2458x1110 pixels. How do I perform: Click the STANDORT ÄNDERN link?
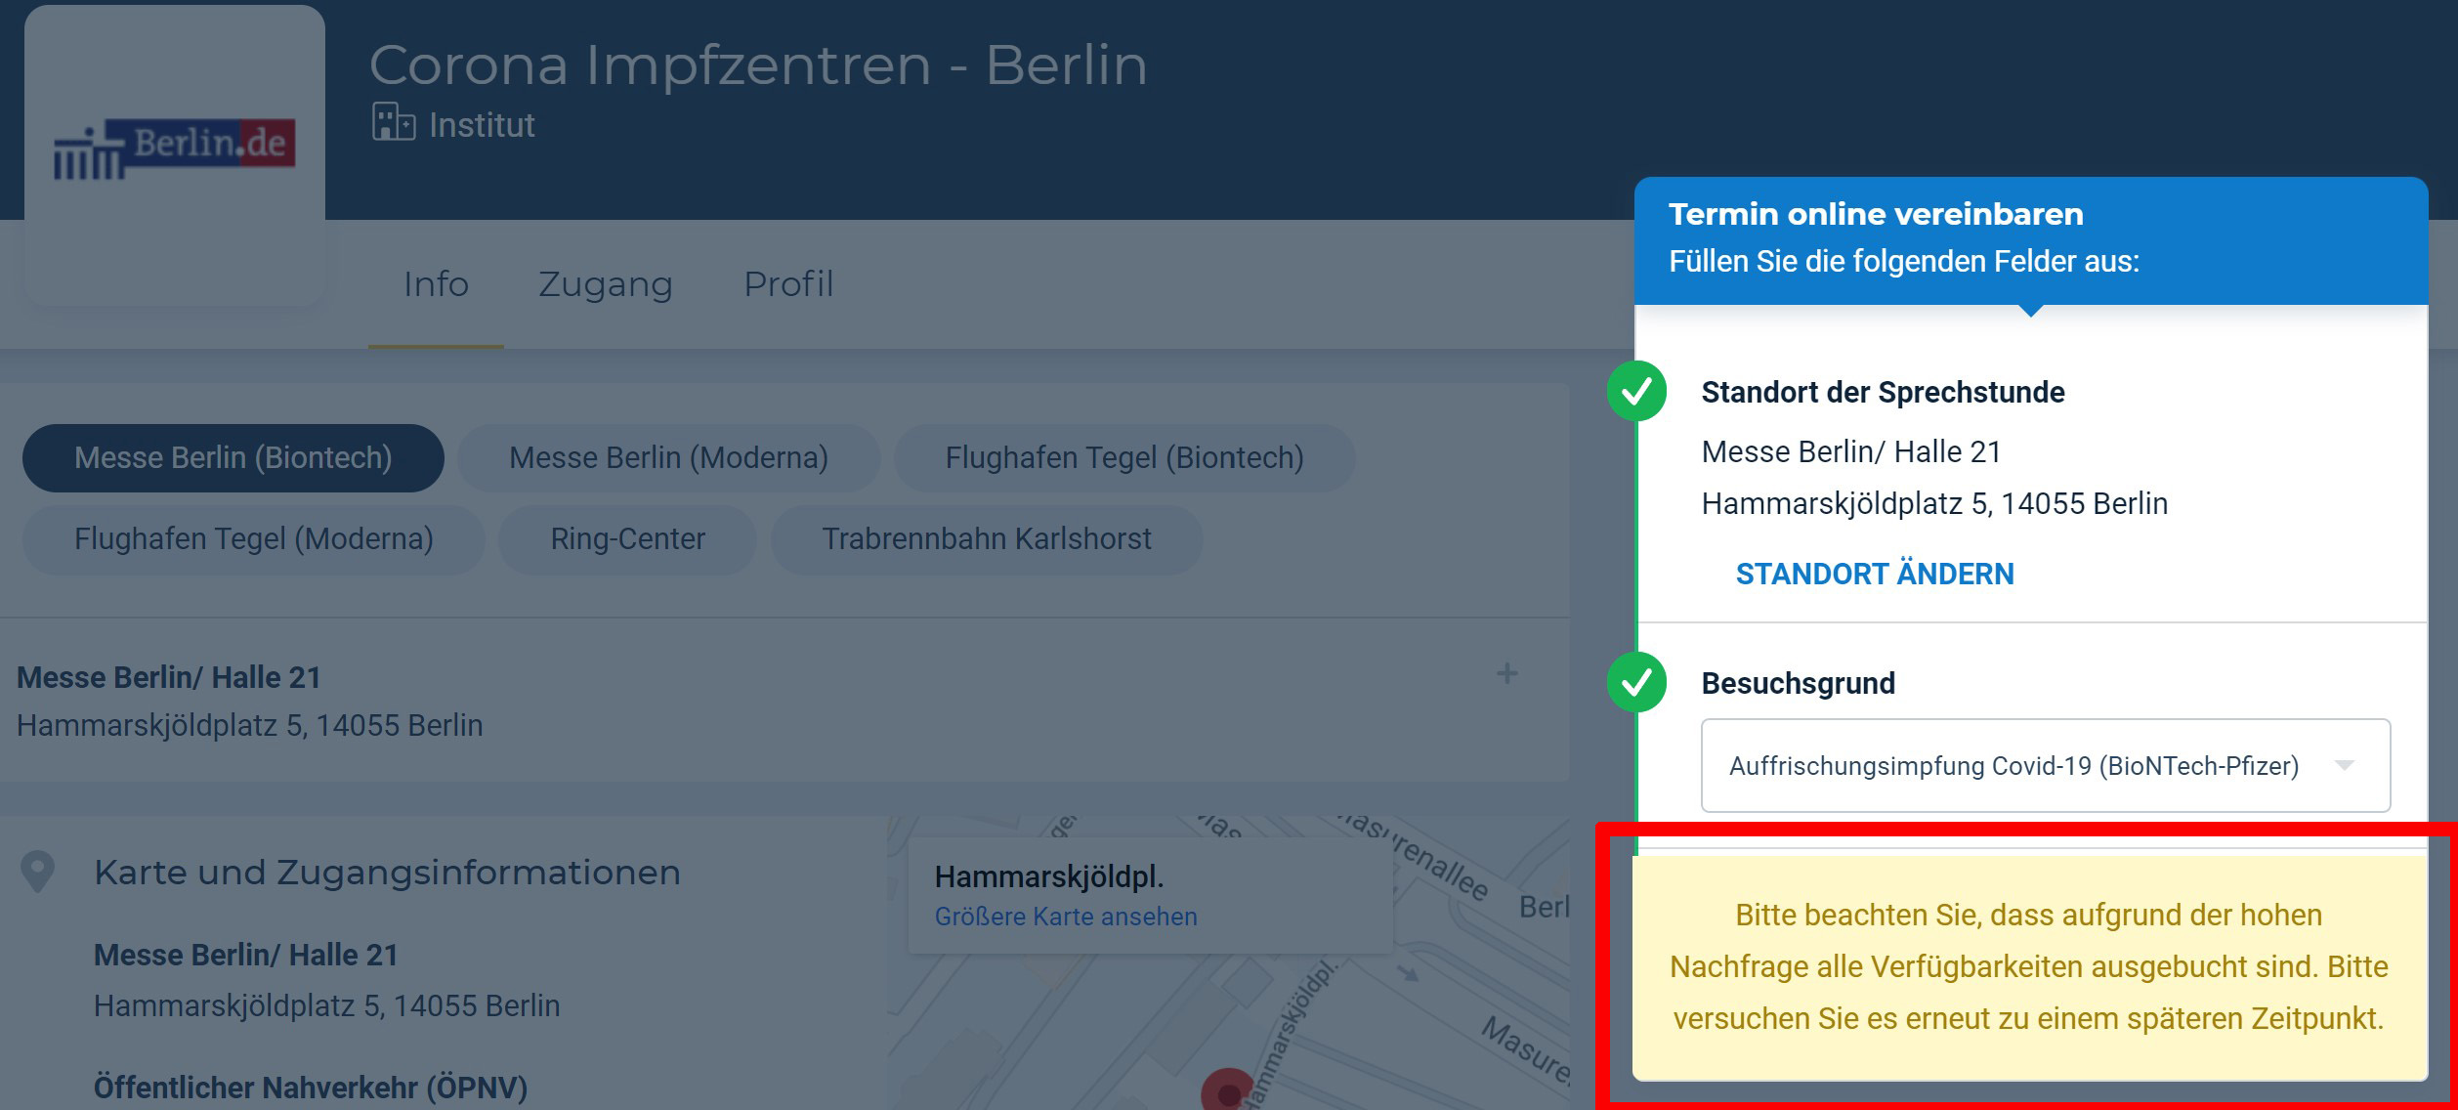pyautogui.click(x=1874, y=574)
